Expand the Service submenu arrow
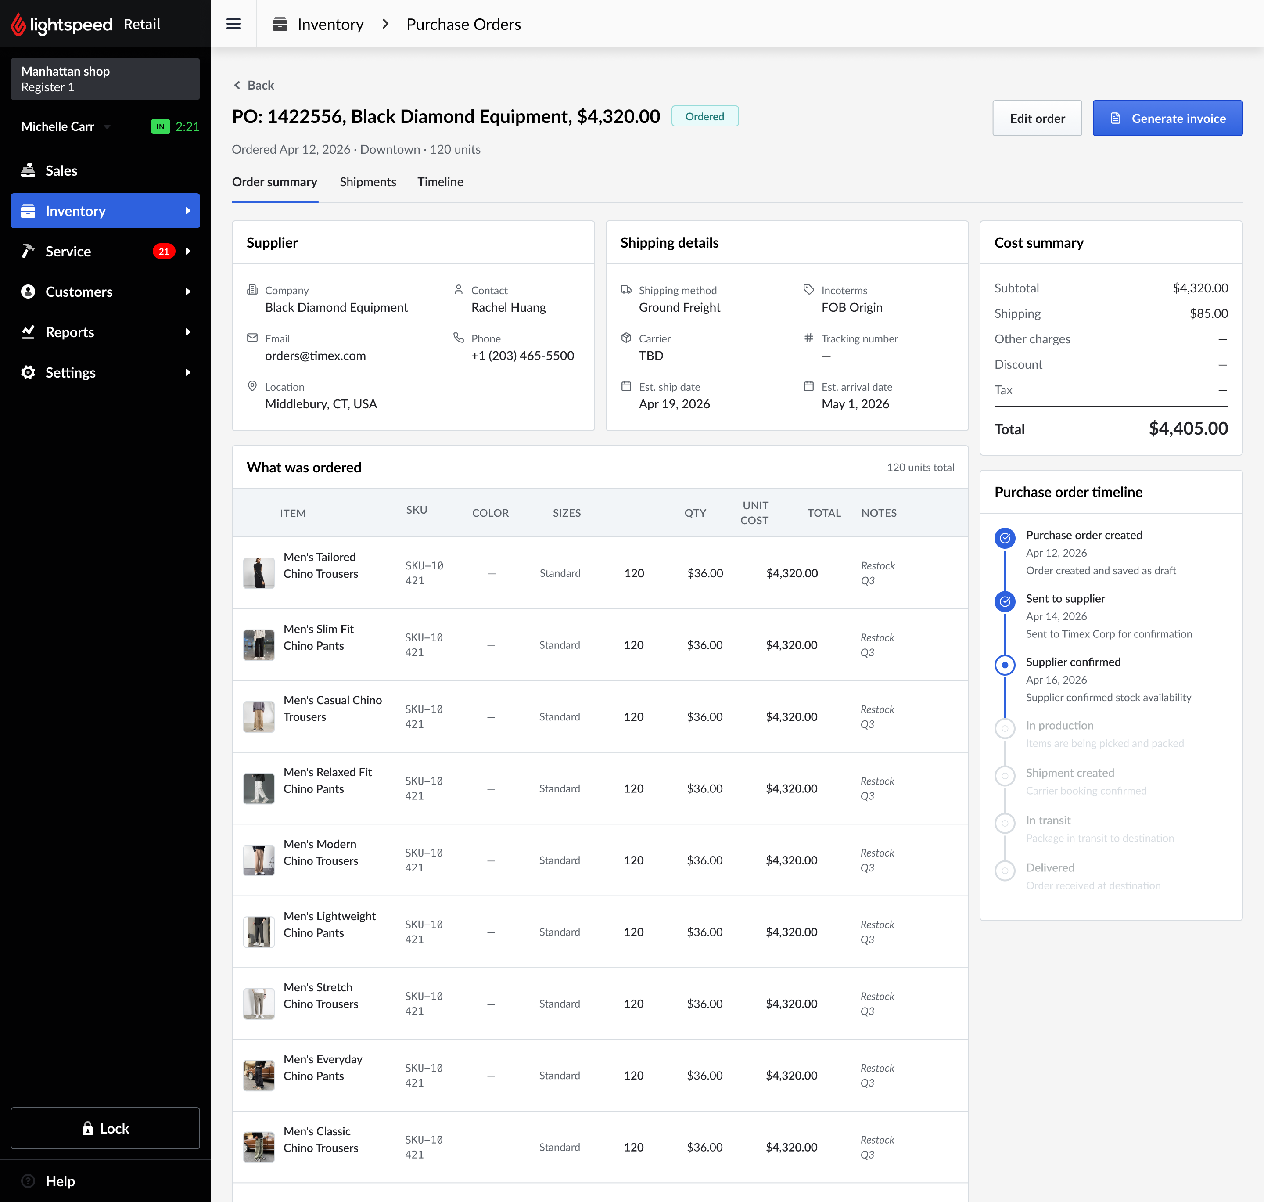The width and height of the screenshot is (1264, 1202). coord(188,251)
